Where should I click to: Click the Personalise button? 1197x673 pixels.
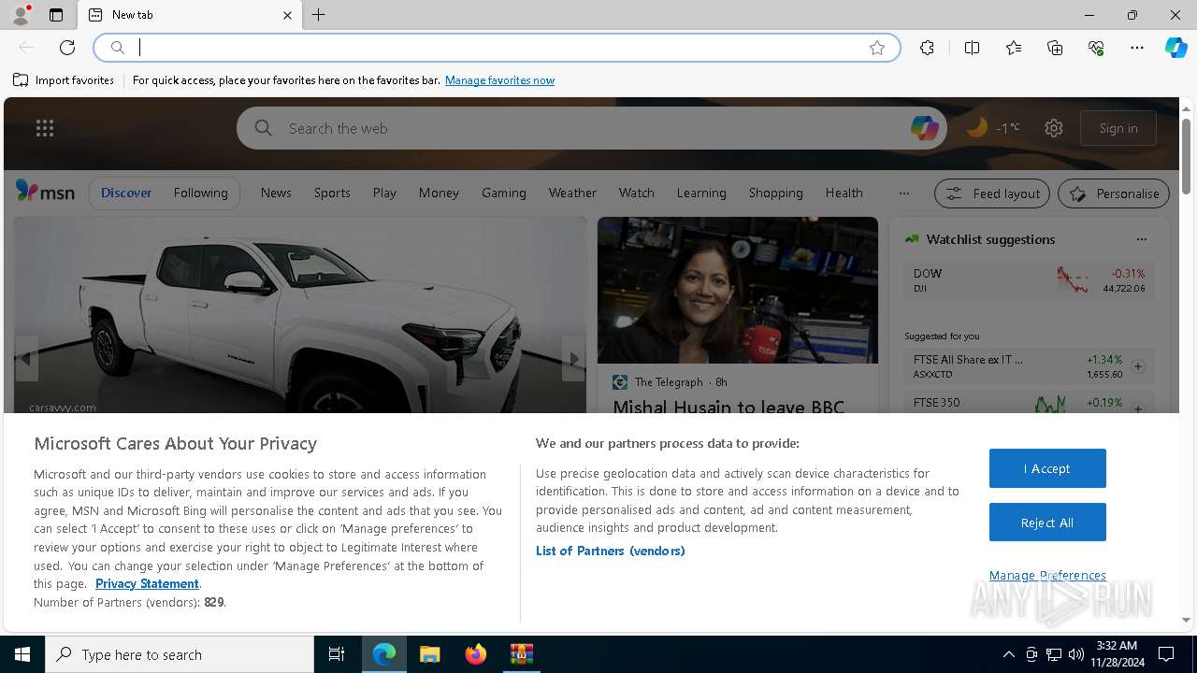[x=1114, y=193]
